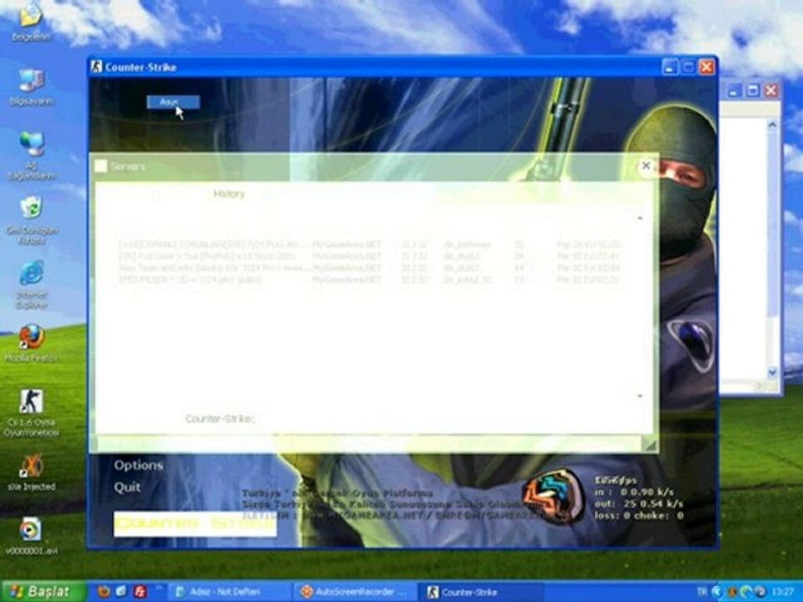The image size is (803, 602).
Task: Click the system clock showing 13:27
Action: (x=784, y=592)
